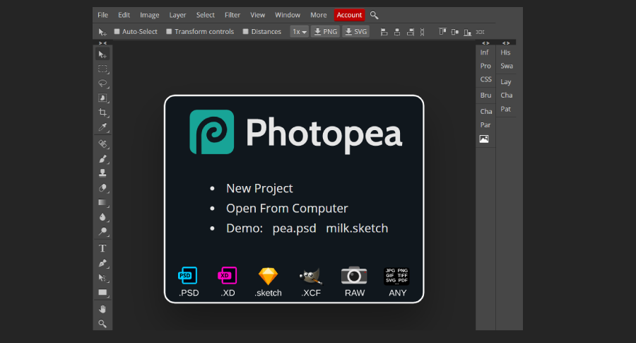Click the Distribute Vertical Spacing icon

tap(423, 32)
